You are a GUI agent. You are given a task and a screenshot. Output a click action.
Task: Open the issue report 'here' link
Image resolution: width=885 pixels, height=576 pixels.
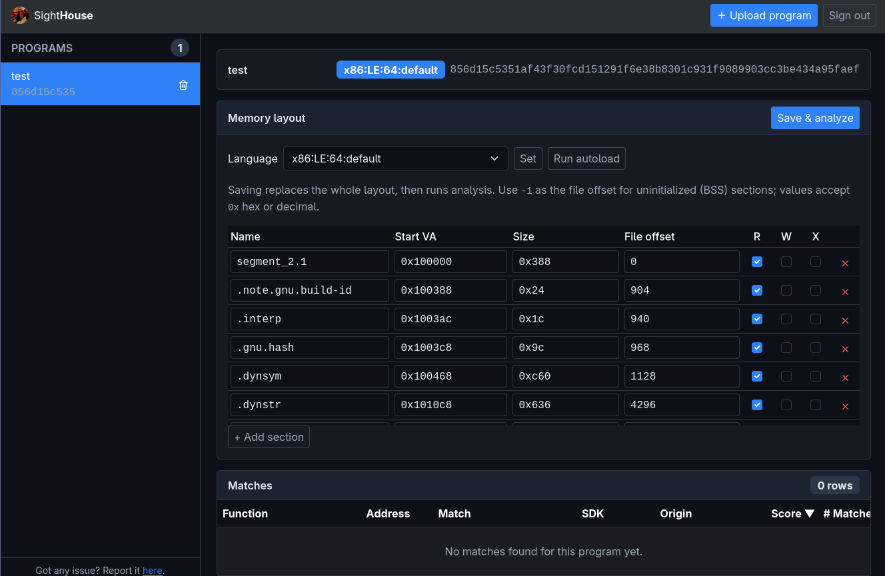pos(153,570)
